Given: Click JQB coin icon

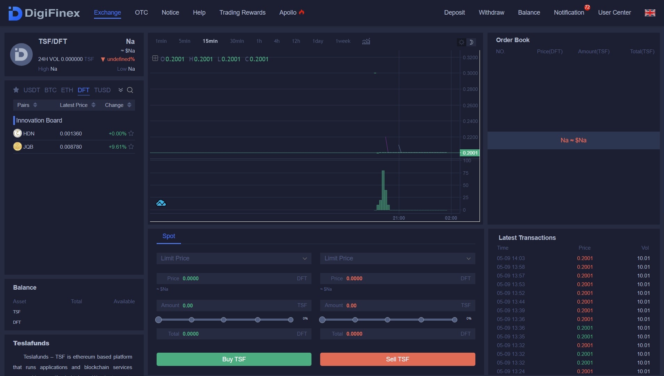Looking at the screenshot, I should [17, 147].
